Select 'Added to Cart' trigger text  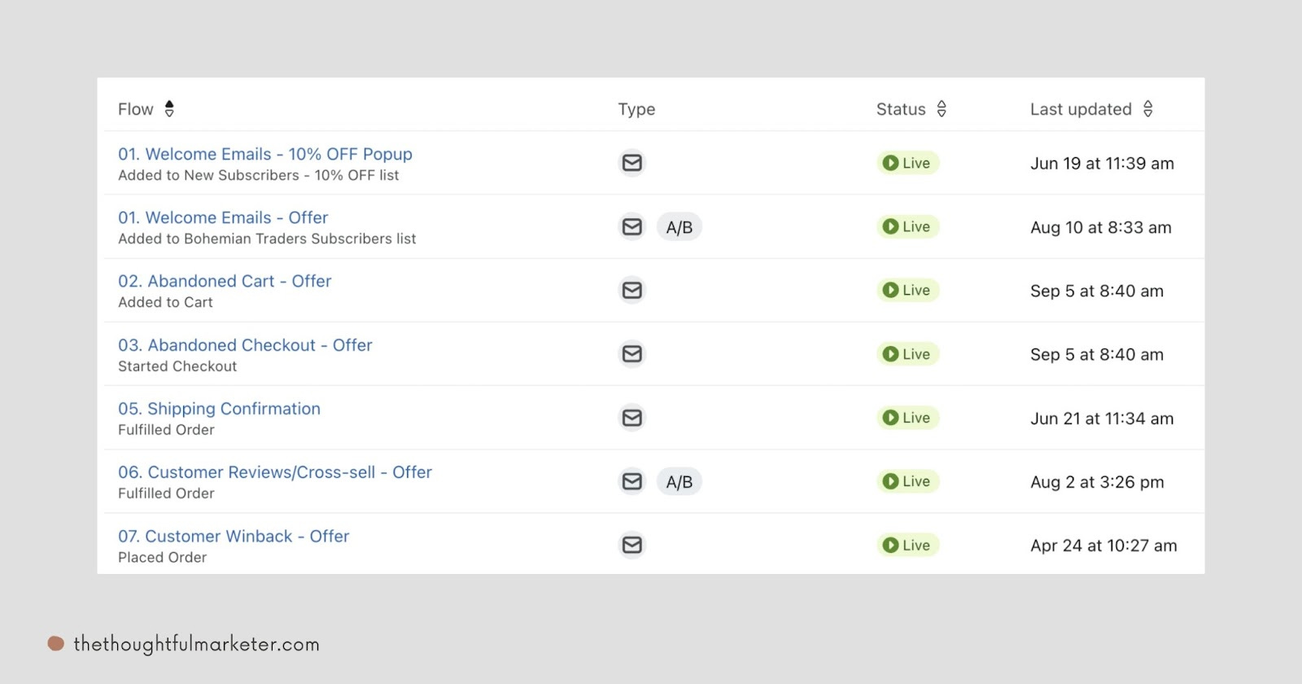[165, 302]
